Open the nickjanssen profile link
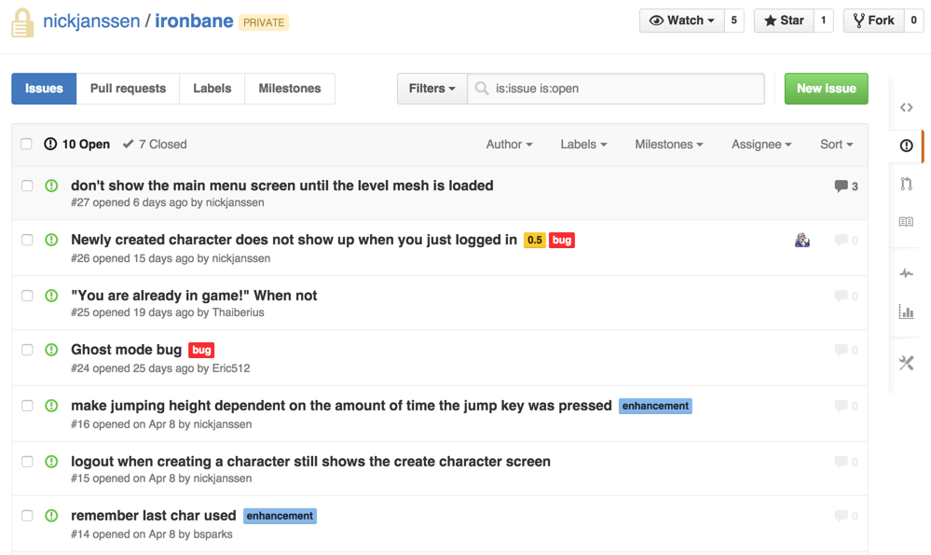The height and width of the screenshot is (555, 931). click(x=91, y=21)
